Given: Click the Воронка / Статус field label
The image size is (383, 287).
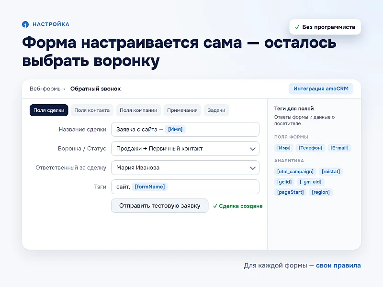Looking at the screenshot, I should 82,149.
